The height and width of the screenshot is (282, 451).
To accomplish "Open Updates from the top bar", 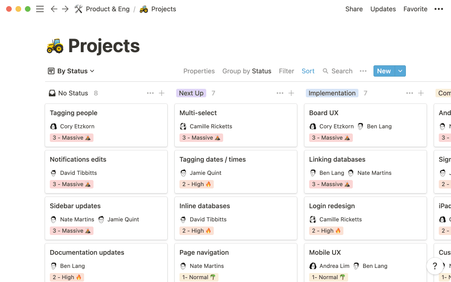I will 383,8.
